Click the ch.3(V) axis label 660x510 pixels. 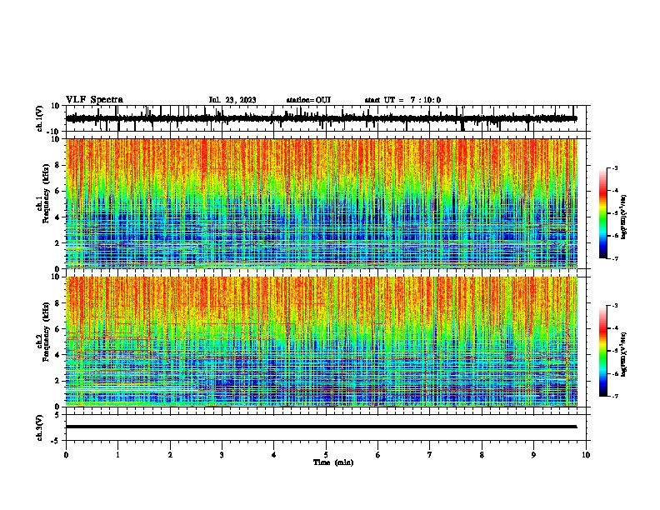(x=40, y=427)
